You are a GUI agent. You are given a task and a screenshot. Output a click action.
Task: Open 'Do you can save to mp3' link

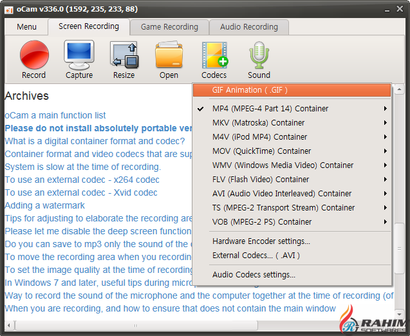pyautogui.click(x=98, y=244)
